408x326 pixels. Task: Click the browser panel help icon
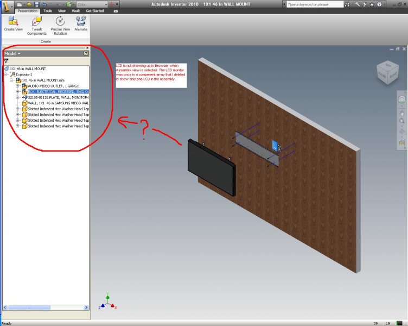click(x=86, y=53)
